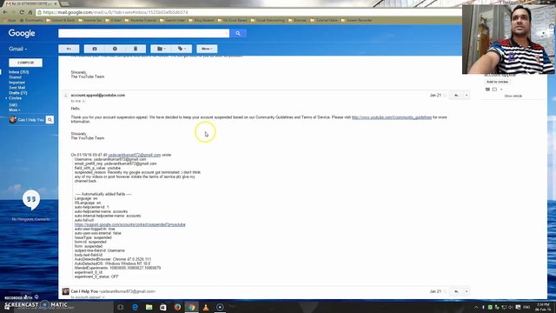Open the Social Networking bookmark folder
Viewport: 556px width, 313px height.
[268, 21]
